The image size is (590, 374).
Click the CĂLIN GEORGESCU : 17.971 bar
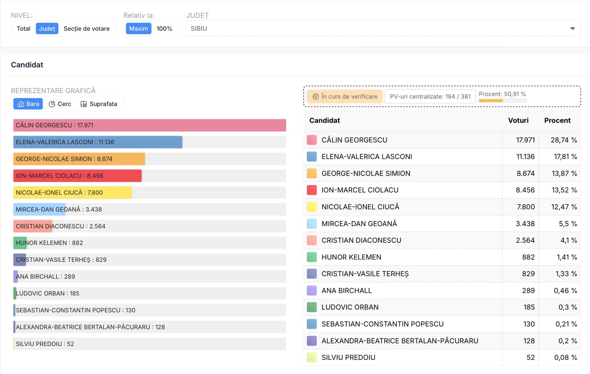[x=149, y=125]
